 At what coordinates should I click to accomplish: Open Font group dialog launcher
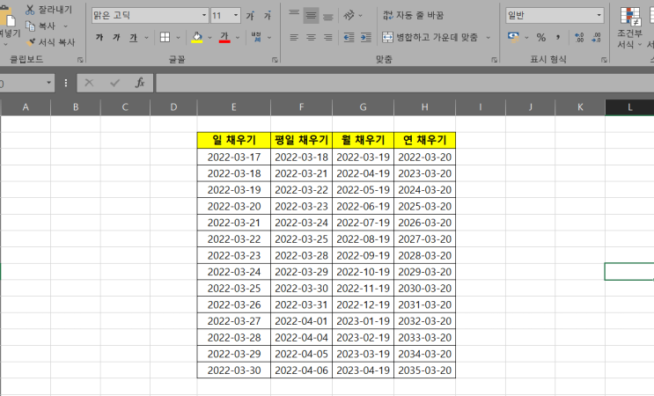(x=275, y=60)
